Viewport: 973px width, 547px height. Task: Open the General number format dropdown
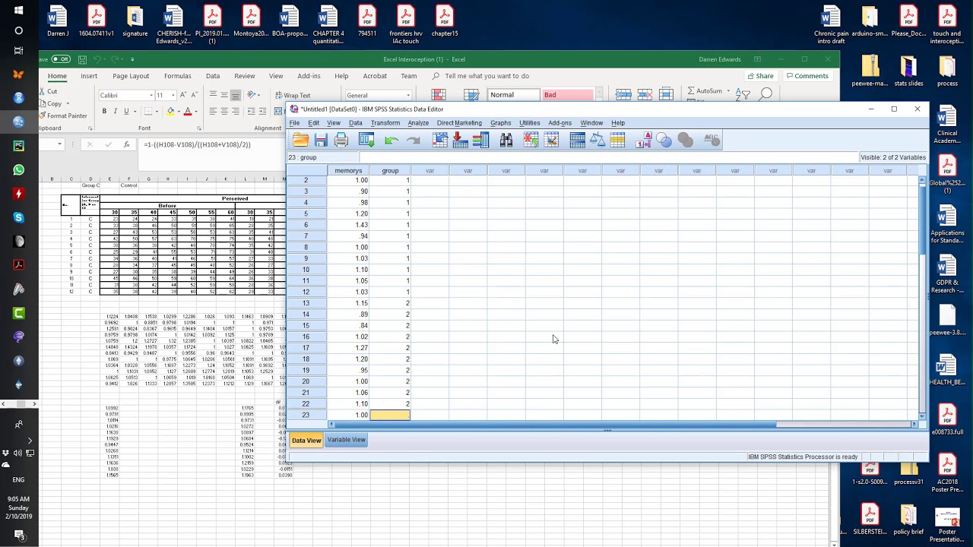(408, 95)
